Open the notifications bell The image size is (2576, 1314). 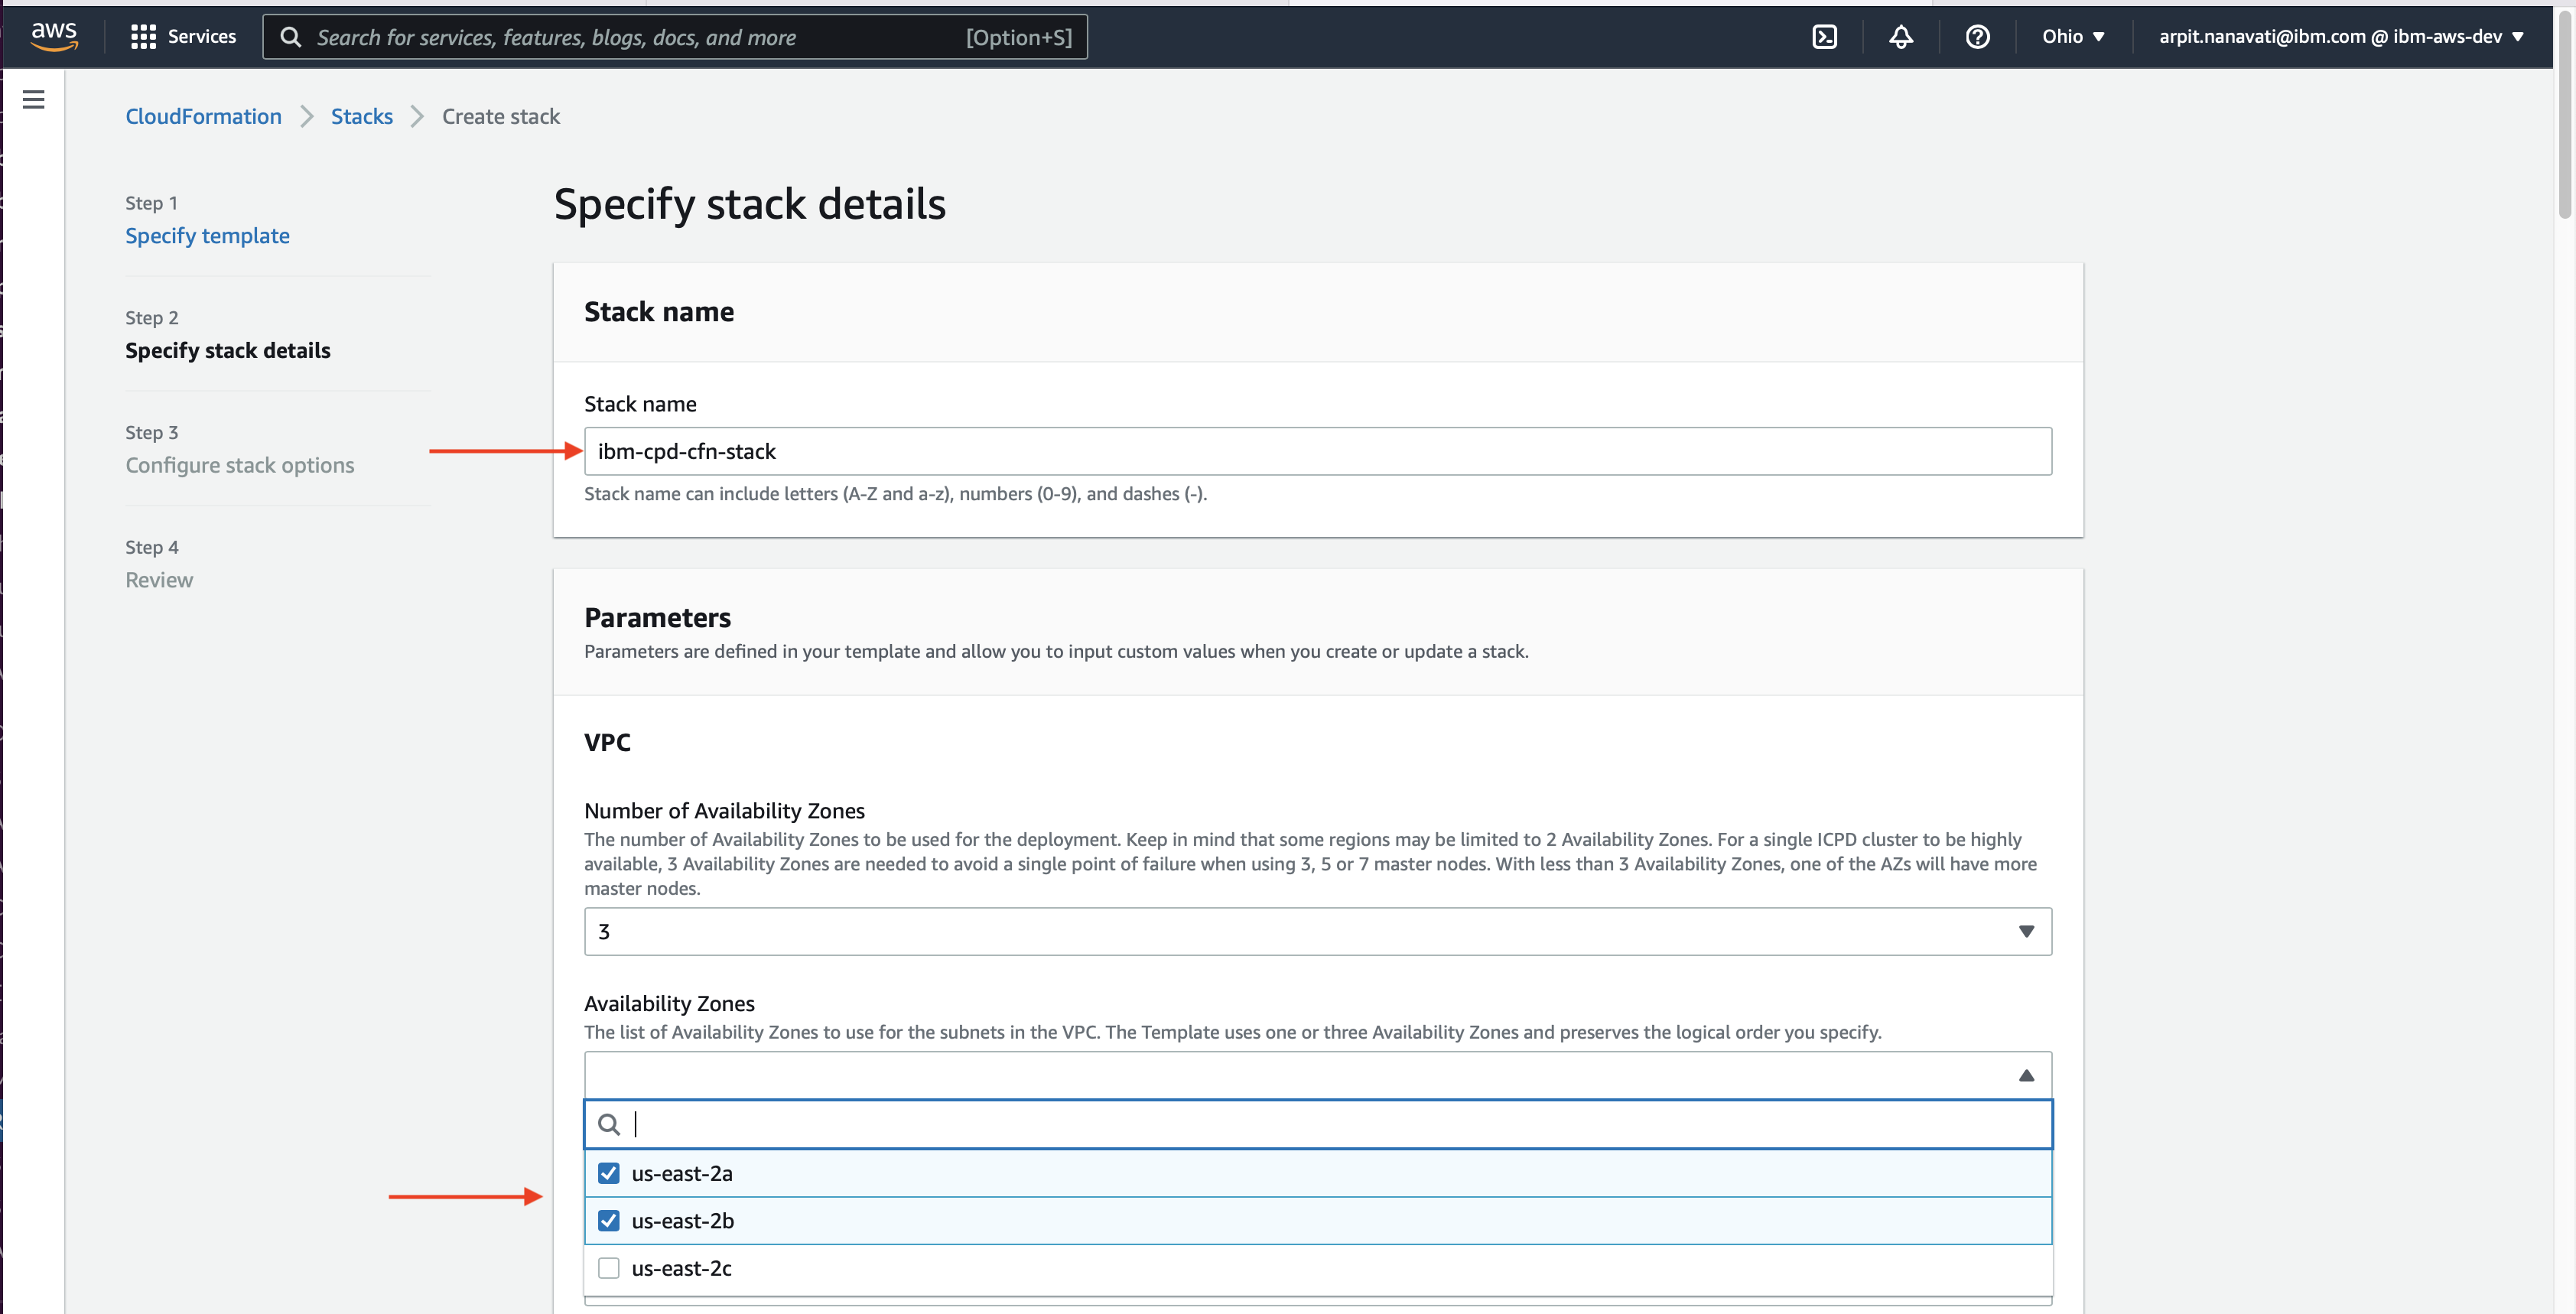coord(1900,37)
